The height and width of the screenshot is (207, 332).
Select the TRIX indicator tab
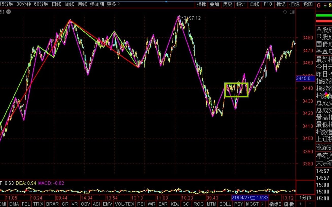(38, 204)
